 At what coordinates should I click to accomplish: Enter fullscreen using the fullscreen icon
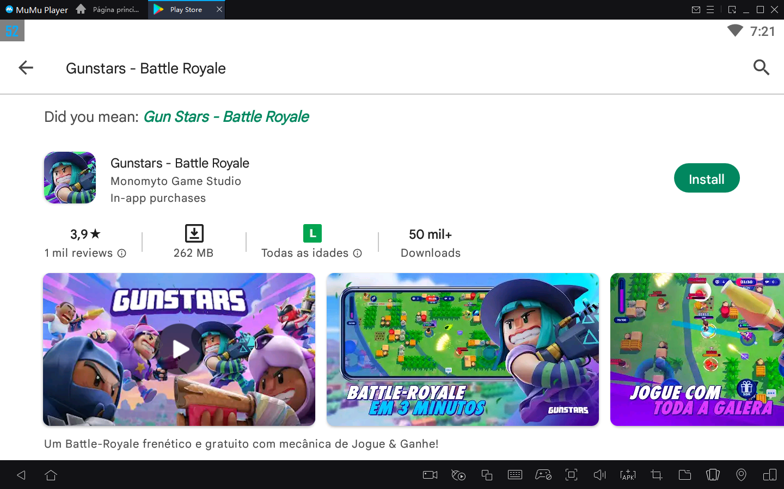(571, 475)
